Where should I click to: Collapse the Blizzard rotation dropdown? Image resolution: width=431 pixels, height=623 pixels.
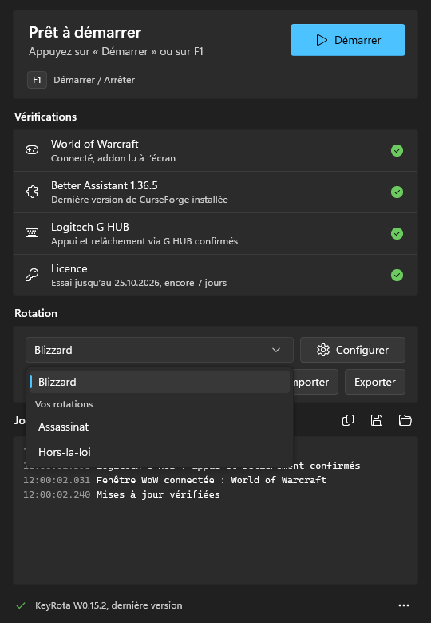coord(160,350)
